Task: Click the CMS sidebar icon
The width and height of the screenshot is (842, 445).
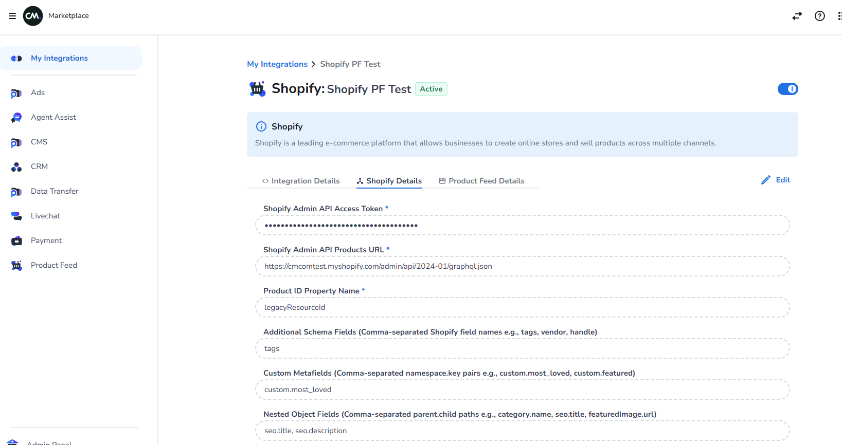Action: (x=16, y=142)
